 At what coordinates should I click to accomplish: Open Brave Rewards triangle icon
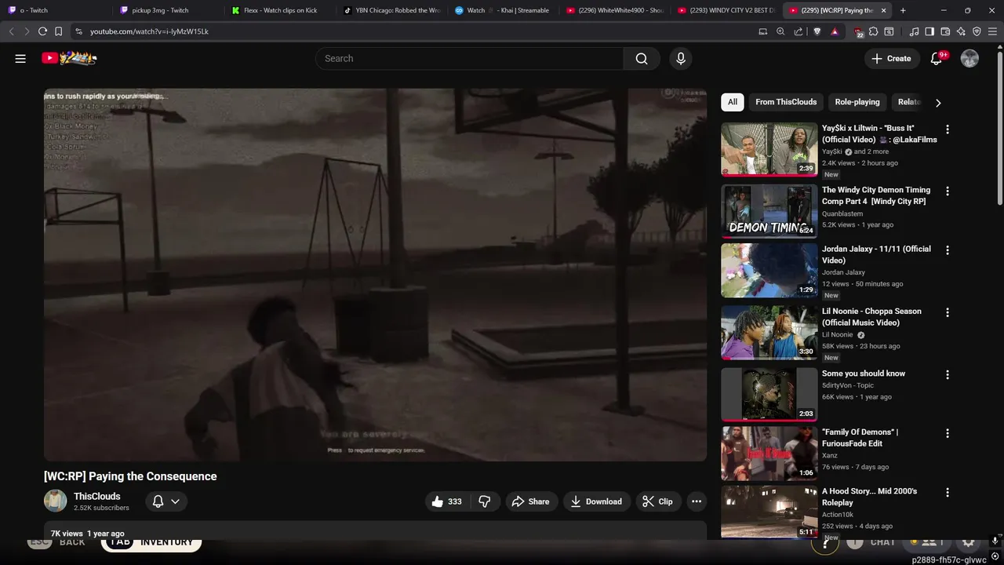tap(835, 31)
